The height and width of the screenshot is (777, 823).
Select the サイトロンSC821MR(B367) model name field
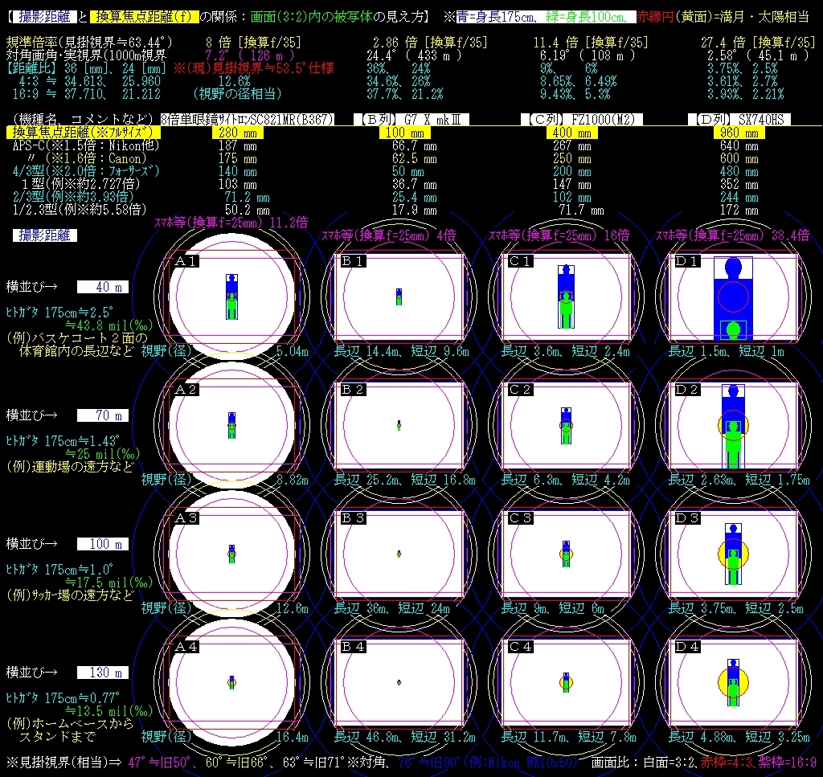[x=248, y=120]
